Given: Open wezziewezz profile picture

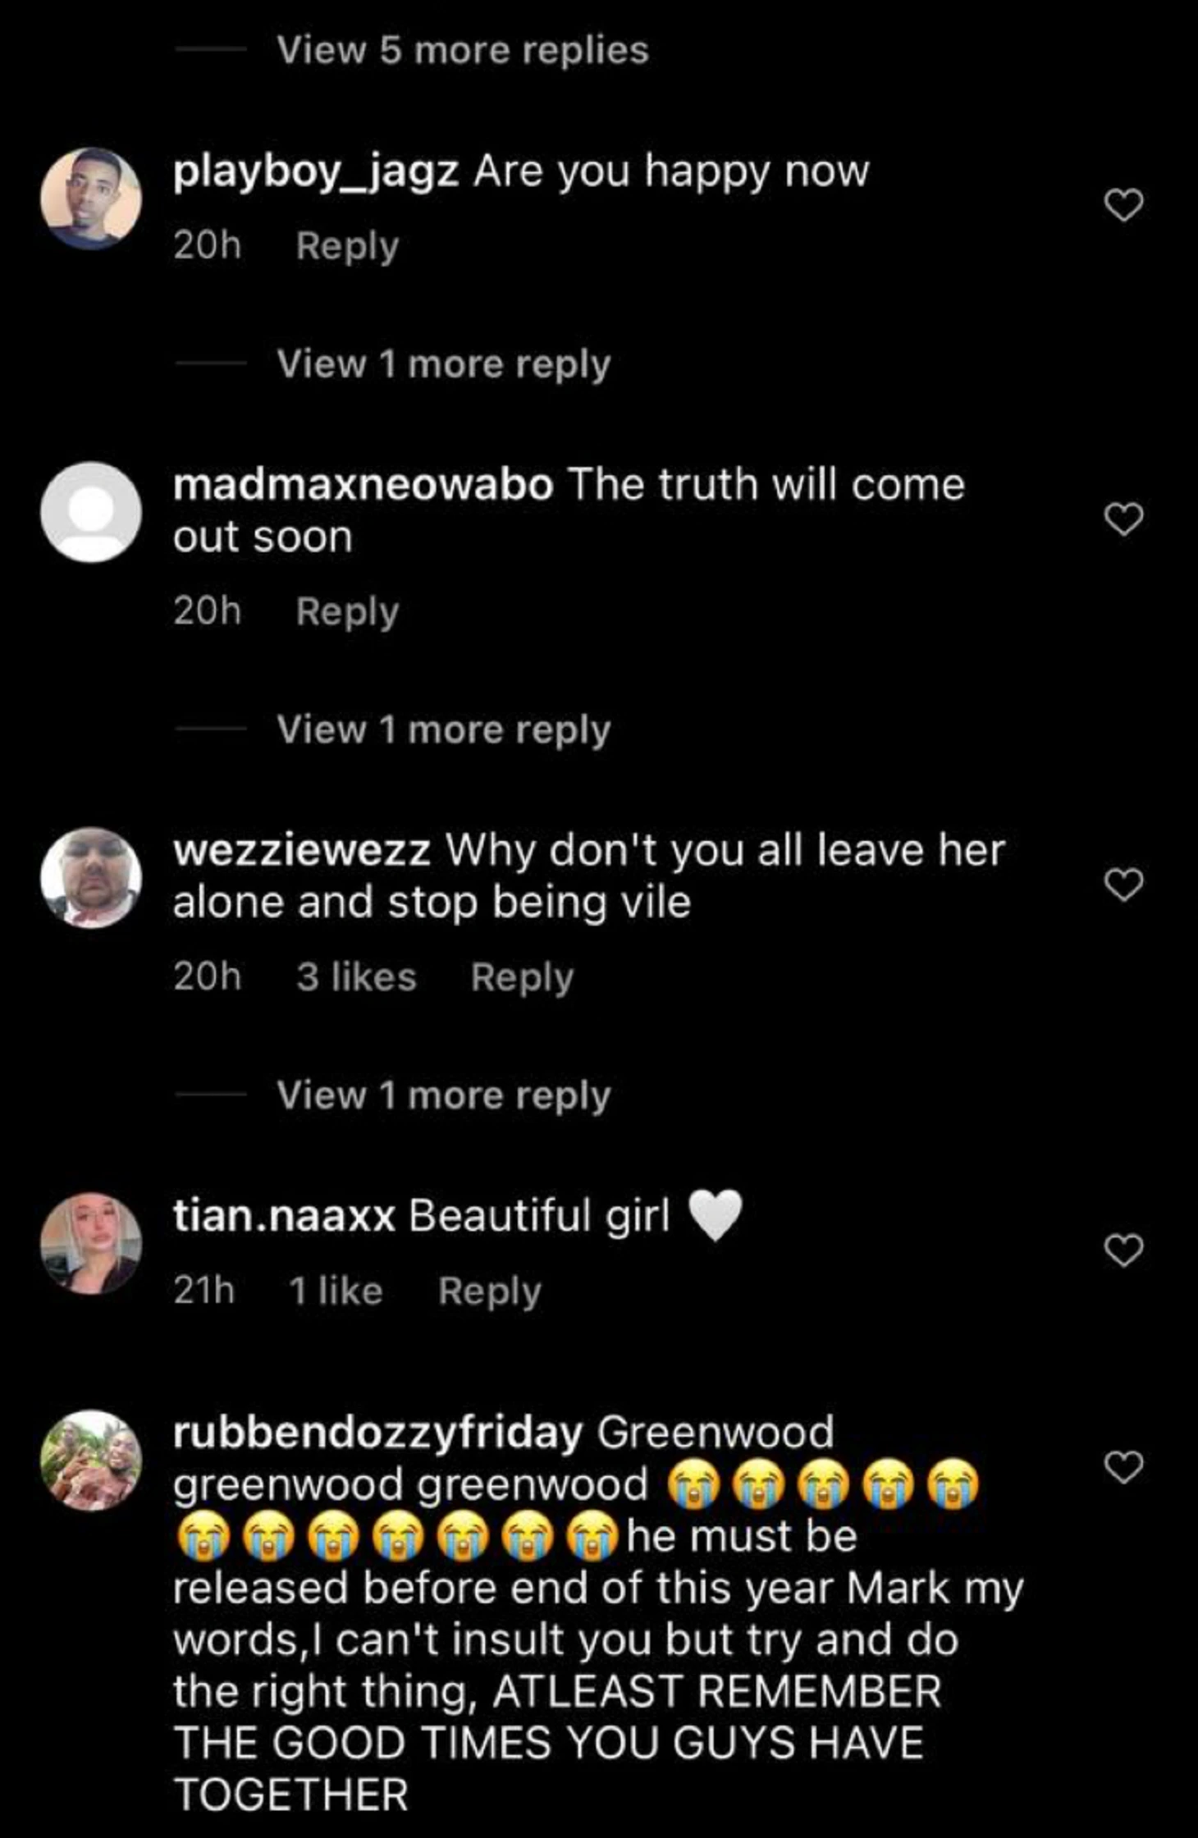Looking at the screenshot, I should click(91, 878).
